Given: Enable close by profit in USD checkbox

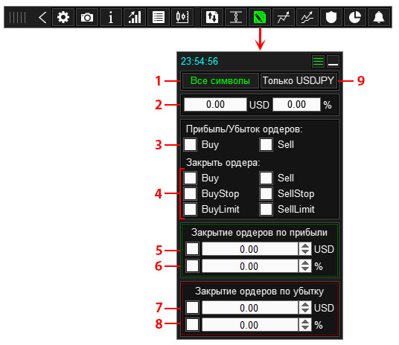Looking at the screenshot, I should [192, 249].
